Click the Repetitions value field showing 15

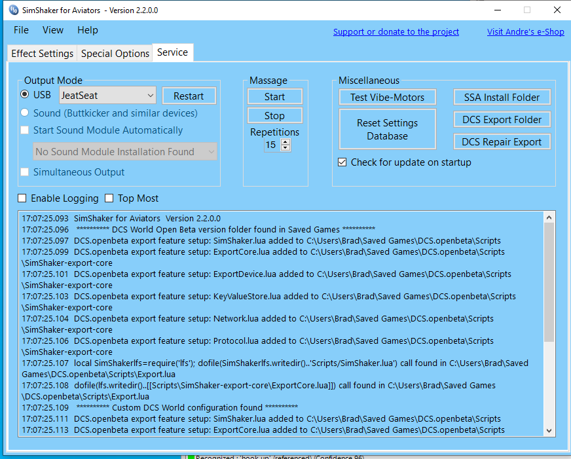tap(272, 145)
